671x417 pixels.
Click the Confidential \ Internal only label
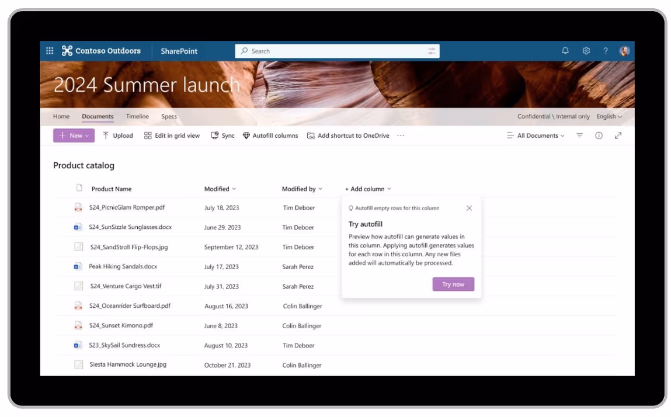(553, 116)
